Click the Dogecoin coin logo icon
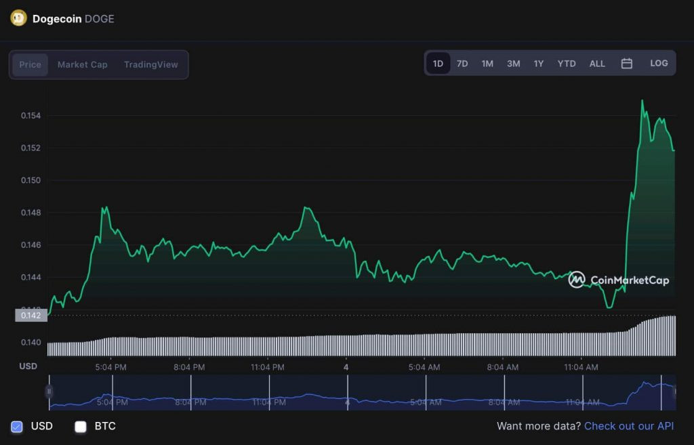This screenshot has width=694, height=445. click(x=18, y=18)
